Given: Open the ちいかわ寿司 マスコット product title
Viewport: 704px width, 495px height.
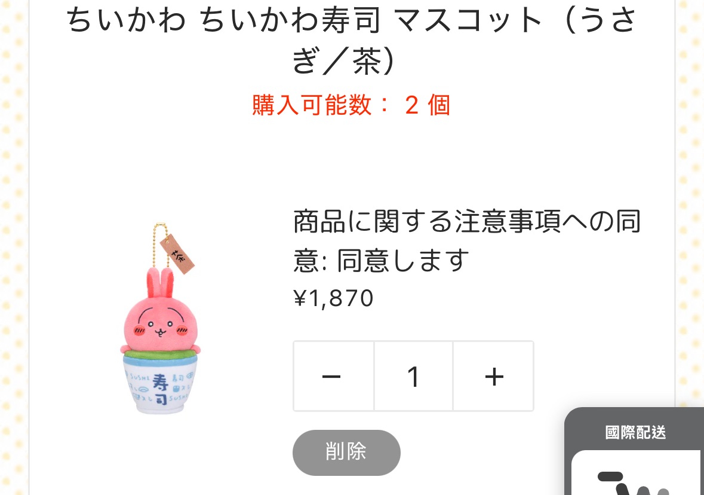Looking at the screenshot, I should [352, 39].
